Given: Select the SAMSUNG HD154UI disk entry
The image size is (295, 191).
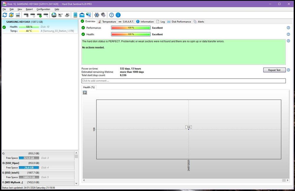Looking at the screenshot, I should (40, 26).
